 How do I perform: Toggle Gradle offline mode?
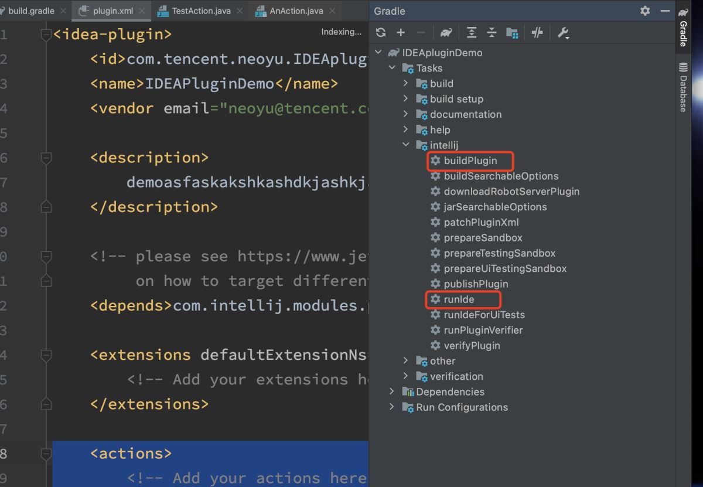[x=537, y=33]
